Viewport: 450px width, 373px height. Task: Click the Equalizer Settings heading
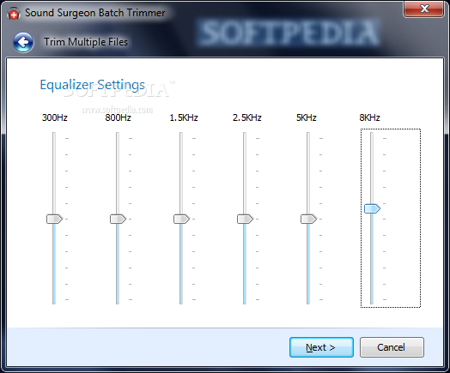coord(93,85)
